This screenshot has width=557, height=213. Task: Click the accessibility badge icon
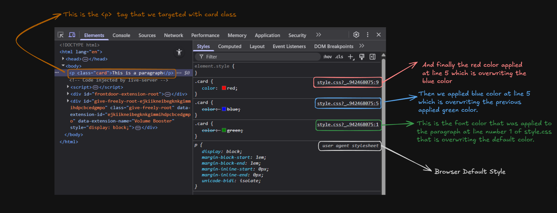tap(179, 52)
